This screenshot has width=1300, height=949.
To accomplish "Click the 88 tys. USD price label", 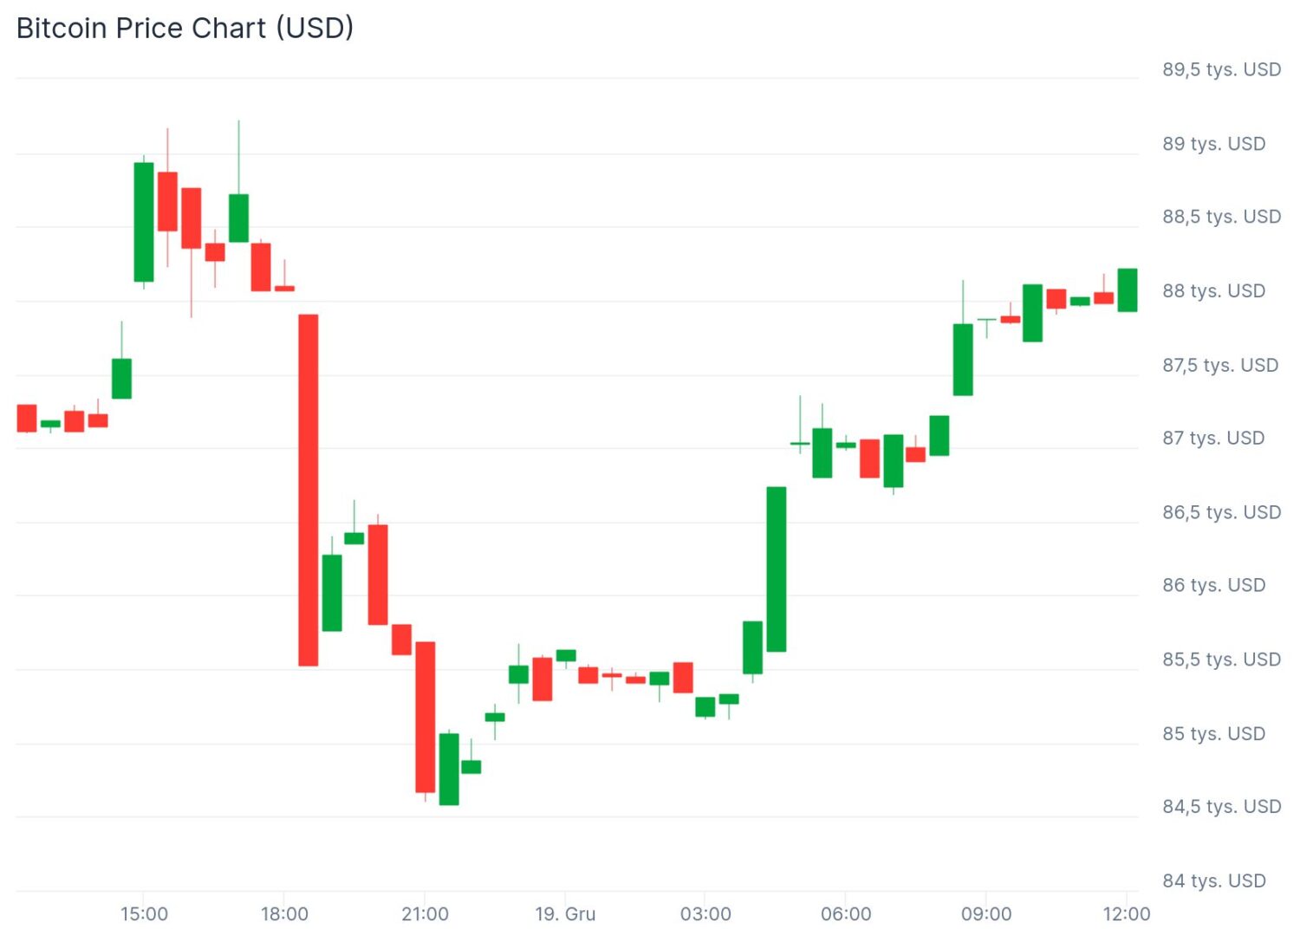I will 1213,291.
